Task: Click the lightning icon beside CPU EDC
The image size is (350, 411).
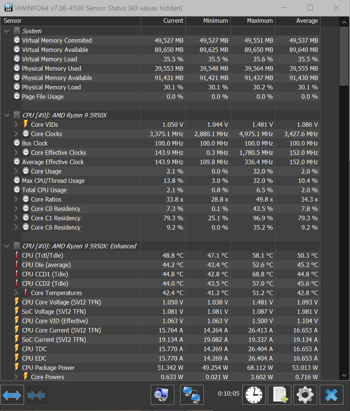Action: (17, 358)
